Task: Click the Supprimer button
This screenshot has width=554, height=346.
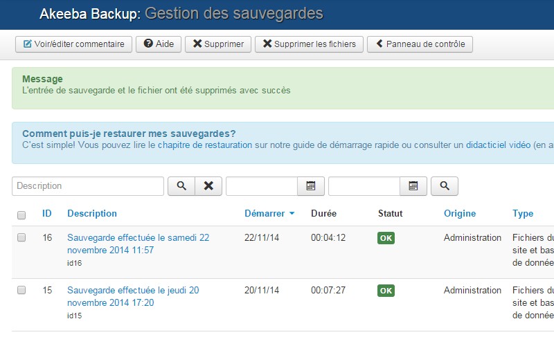Action: coord(218,44)
